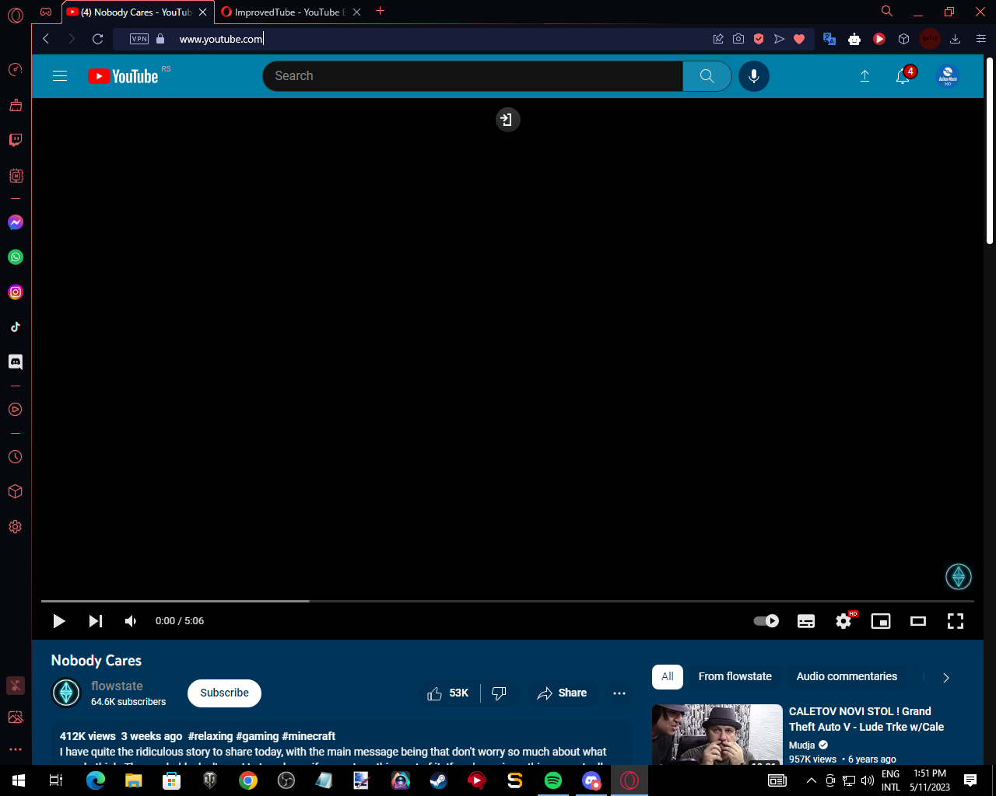The image size is (996, 796).
Task: Focus the YouTube search field
Action: point(473,76)
